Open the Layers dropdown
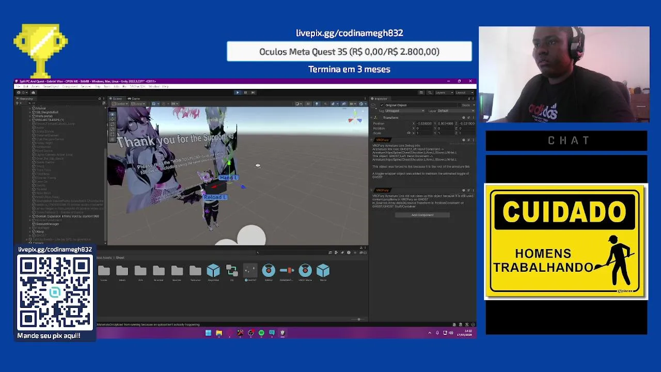 pyautogui.click(x=445, y=92)
